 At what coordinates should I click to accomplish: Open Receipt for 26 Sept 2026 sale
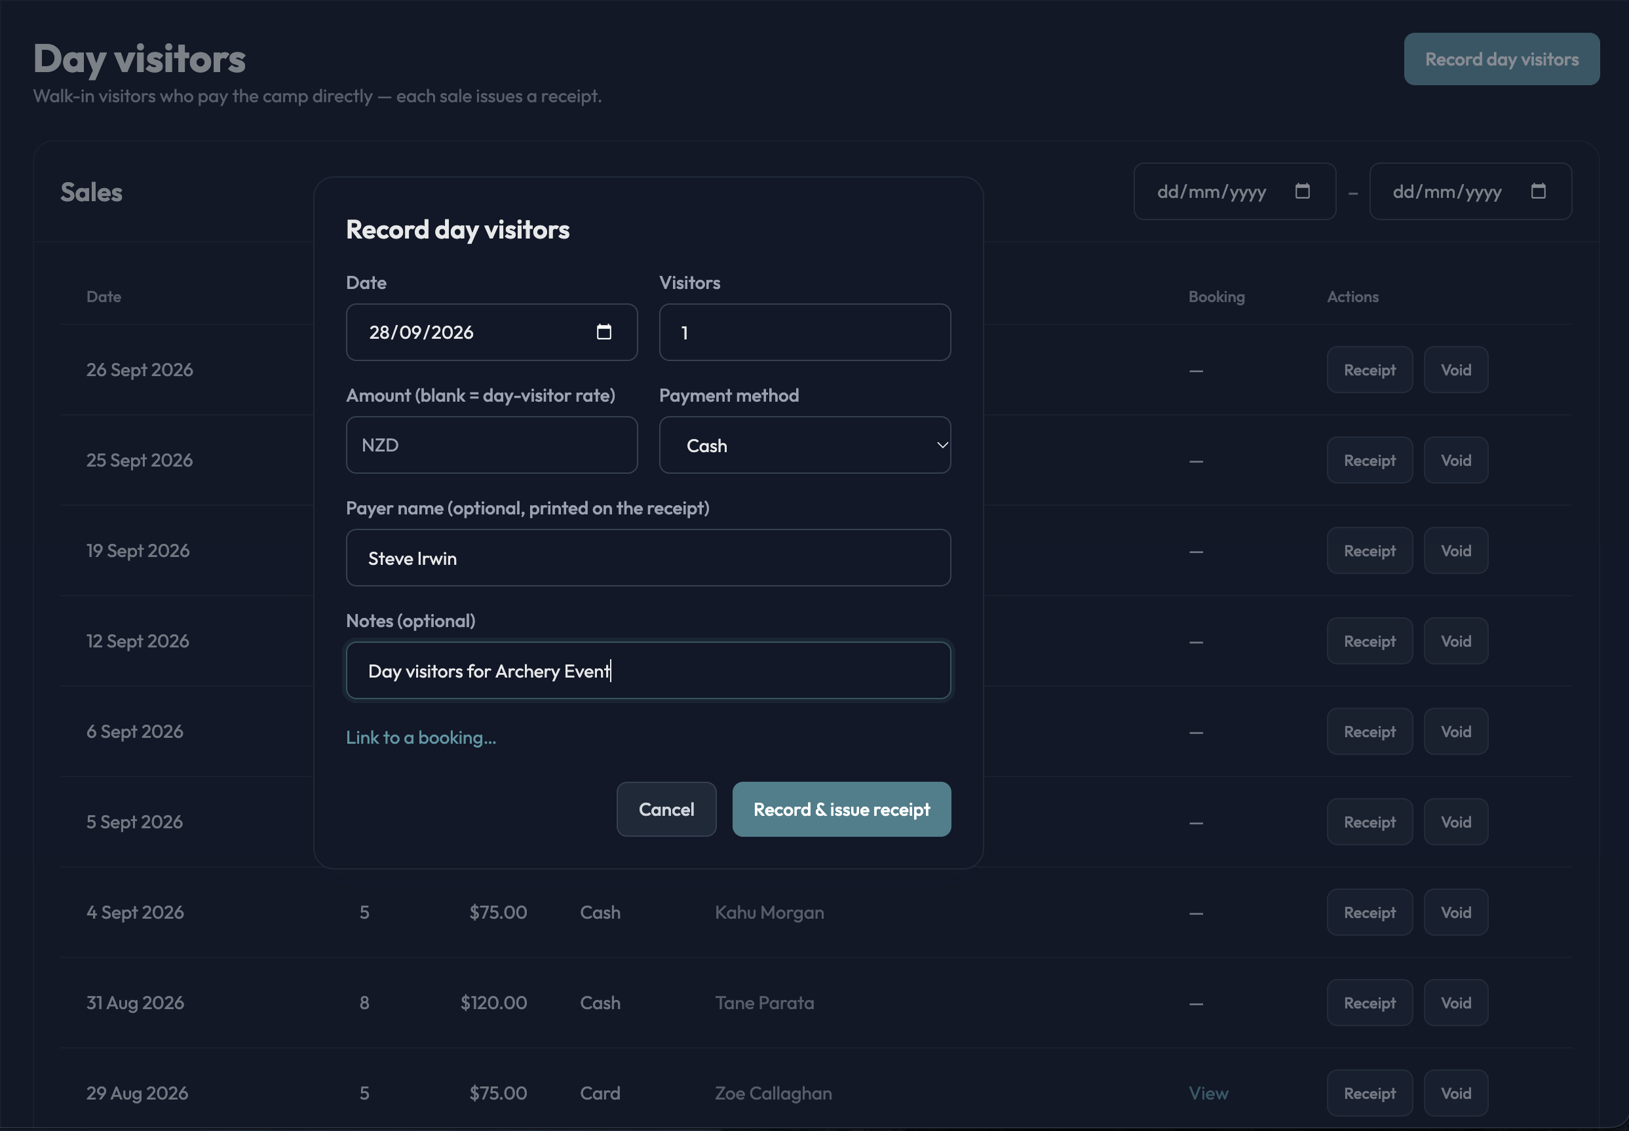[x=1370, y=370]
